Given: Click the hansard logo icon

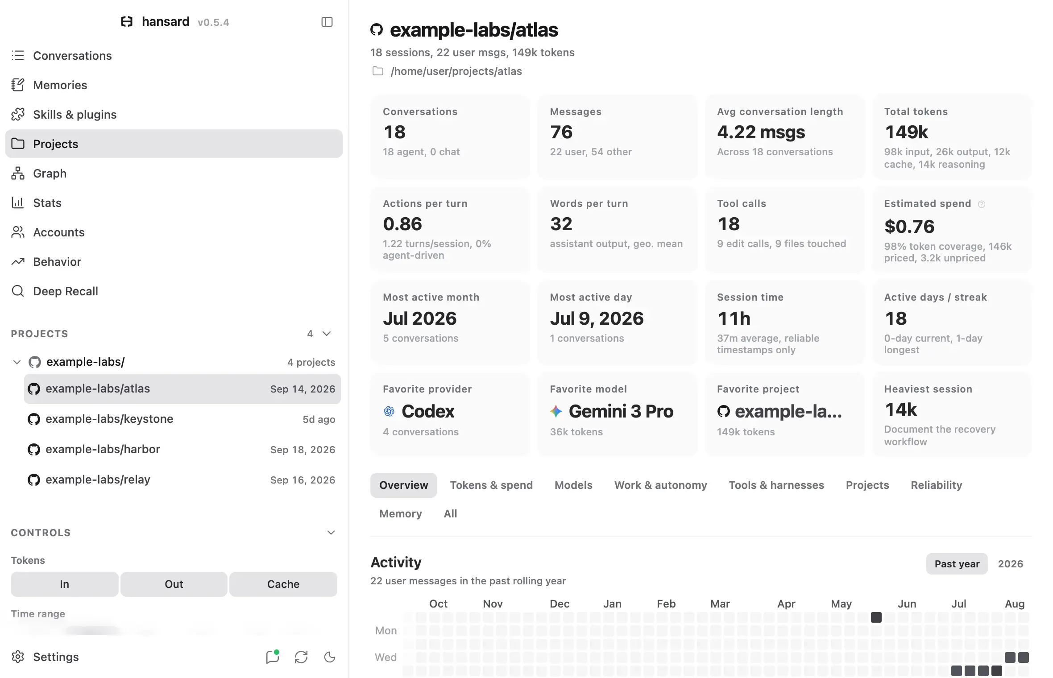Looking at the screenshot, I should click(127, 21).
